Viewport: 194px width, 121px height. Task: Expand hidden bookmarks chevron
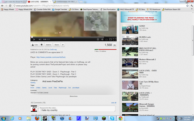(192, 9)
